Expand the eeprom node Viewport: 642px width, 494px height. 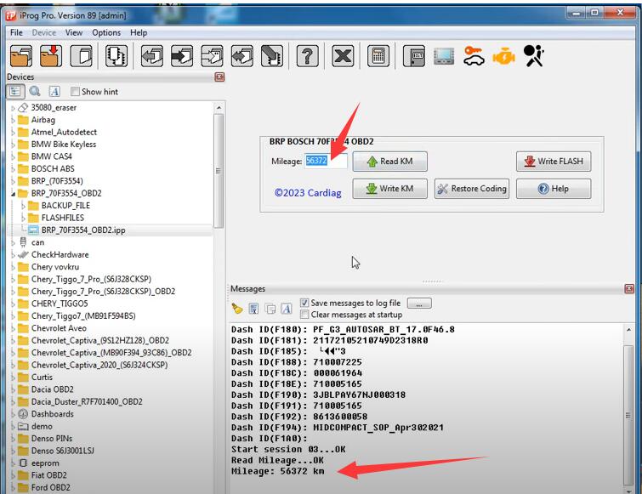[x=13, y=463]
